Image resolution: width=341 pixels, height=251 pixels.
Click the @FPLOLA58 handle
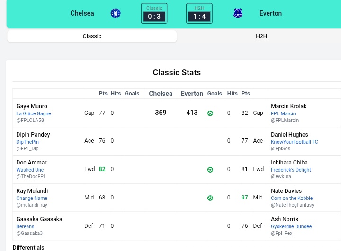tap(30, 120)
